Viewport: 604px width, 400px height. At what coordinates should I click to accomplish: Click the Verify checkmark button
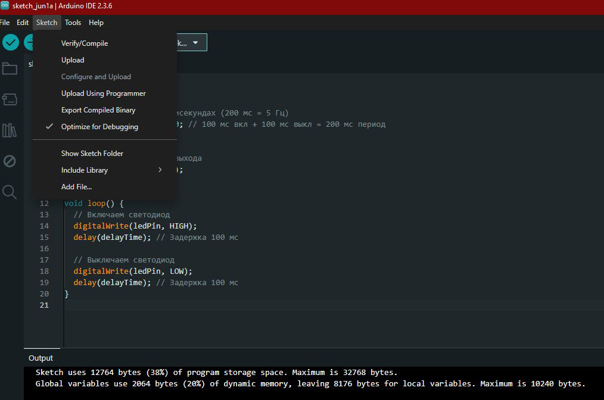[11, 42]
